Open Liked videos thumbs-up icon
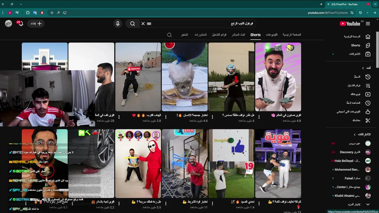The width and height of the screenshot is (379, 213). coord(368,112)
